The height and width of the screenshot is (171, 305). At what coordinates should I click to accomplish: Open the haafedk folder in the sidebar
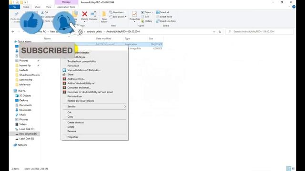pyautogui.click(x=23, y=70)
